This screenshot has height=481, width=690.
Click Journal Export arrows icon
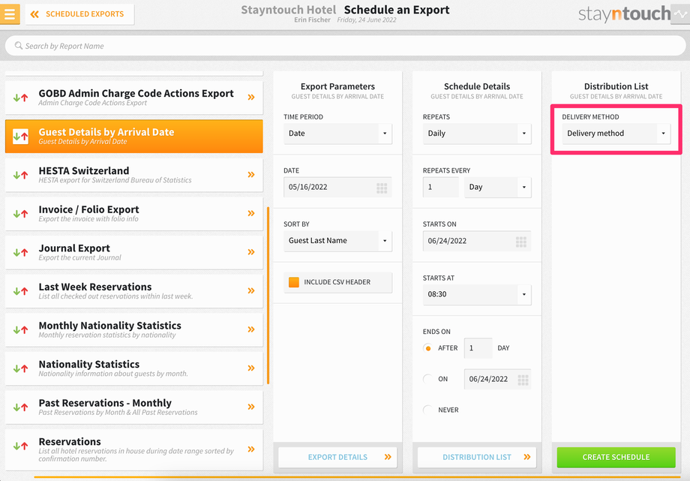click(x=21, y=253)
